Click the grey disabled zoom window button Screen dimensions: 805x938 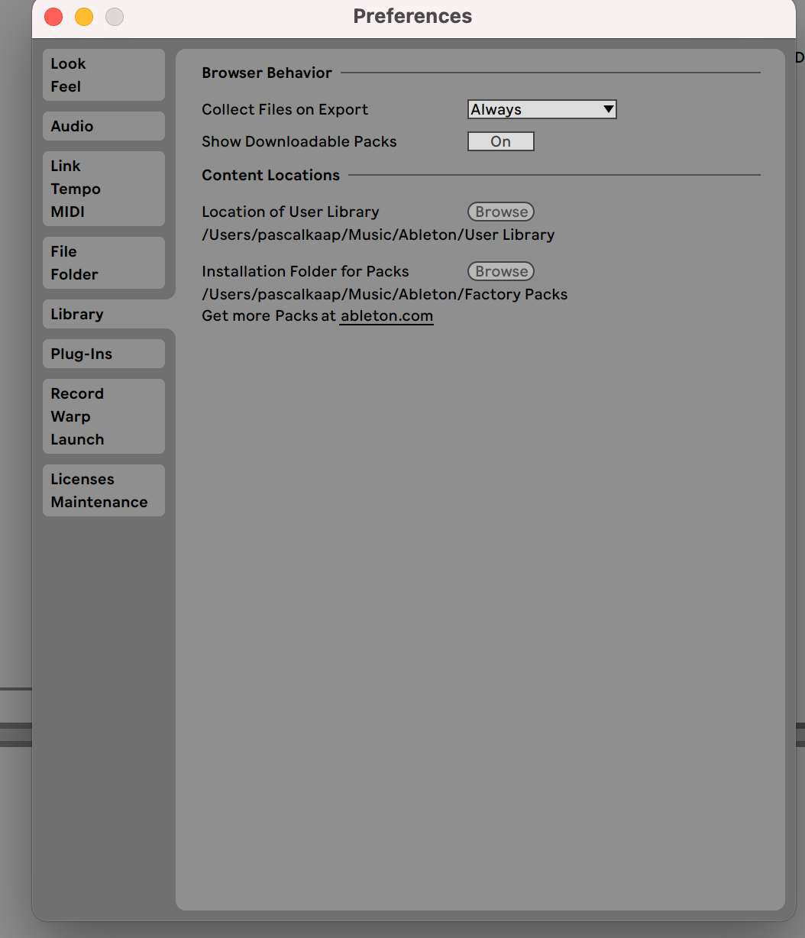tap(115, 17)
